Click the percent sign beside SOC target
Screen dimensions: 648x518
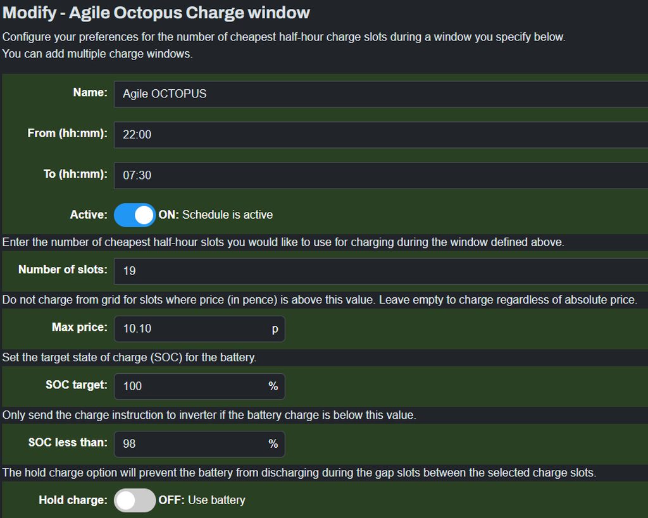pos(273,386)
